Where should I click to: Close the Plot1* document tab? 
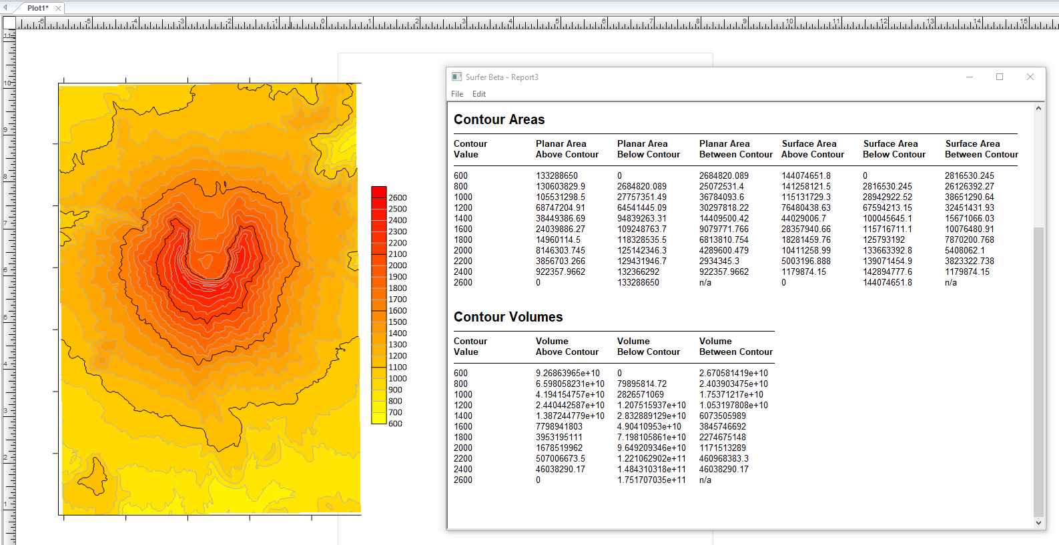coord(59,8)
